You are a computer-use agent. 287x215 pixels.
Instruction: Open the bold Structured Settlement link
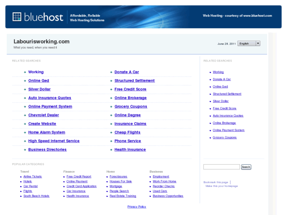click(x=135, y=80)
